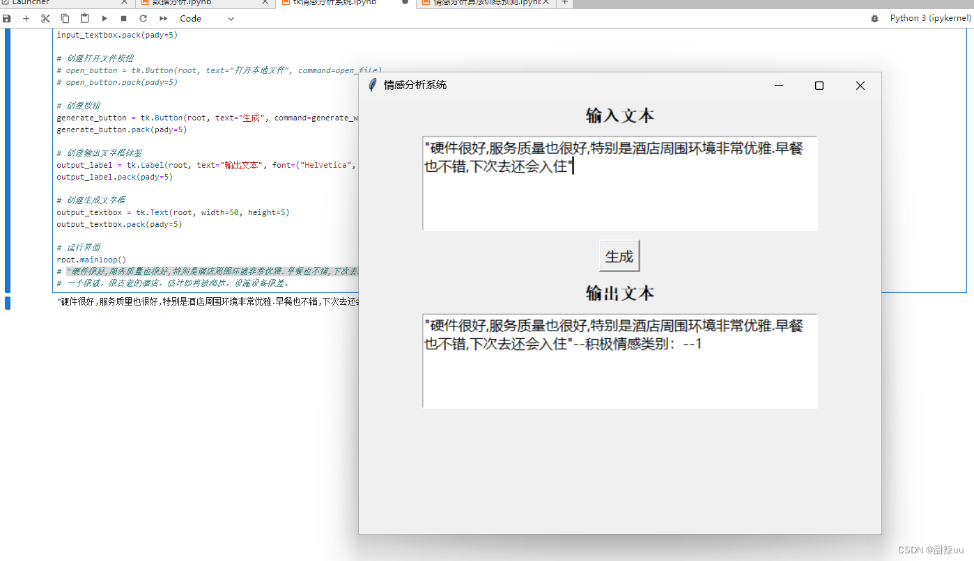Image resolution: width=974 pixels, height=561 pixels.
Task: Collapse the output area's blue bar
Action: (x=7, y=303)
